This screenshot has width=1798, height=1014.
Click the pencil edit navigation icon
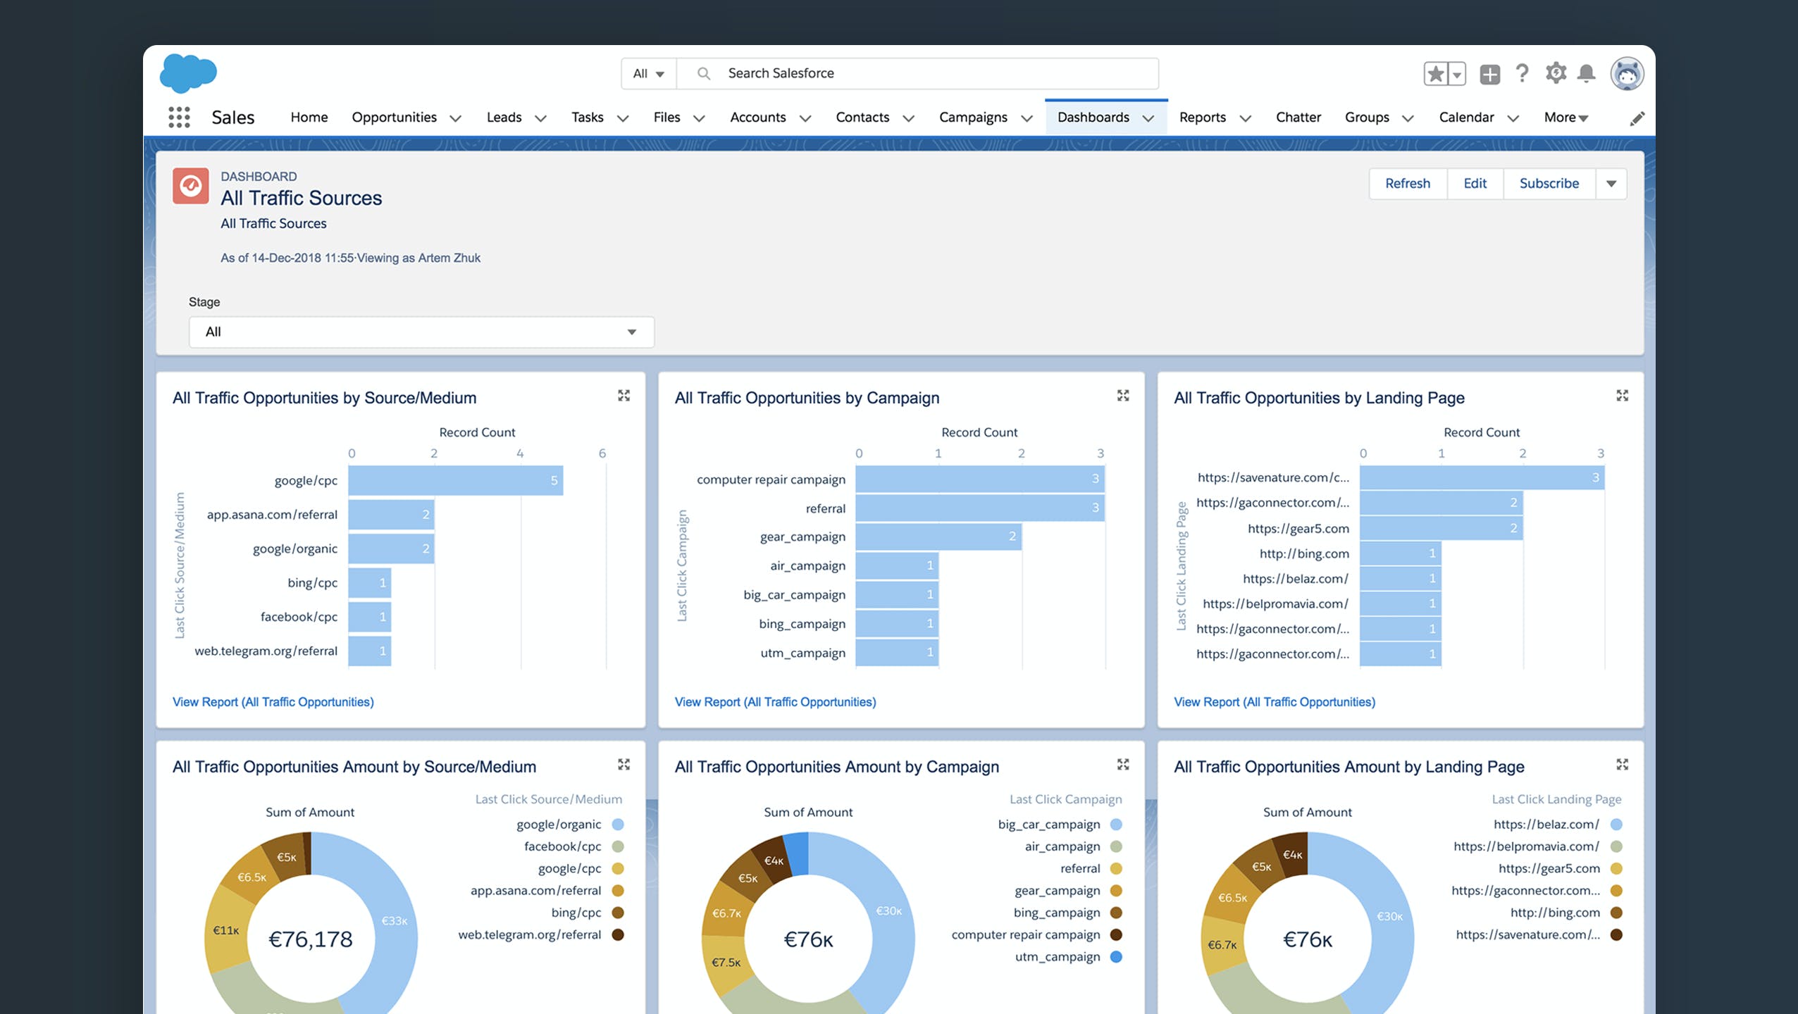1637,118
